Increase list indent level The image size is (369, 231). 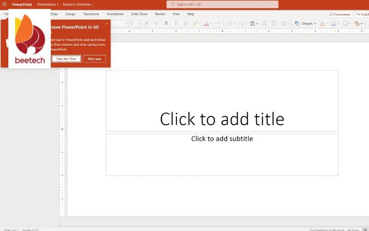[274, 24]
